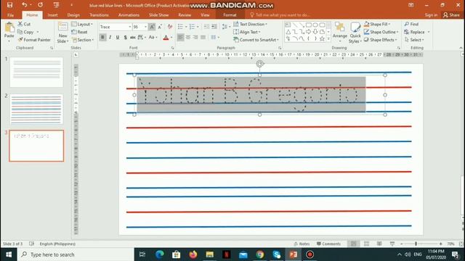Select the Format Painter tool

coord(34,40)
